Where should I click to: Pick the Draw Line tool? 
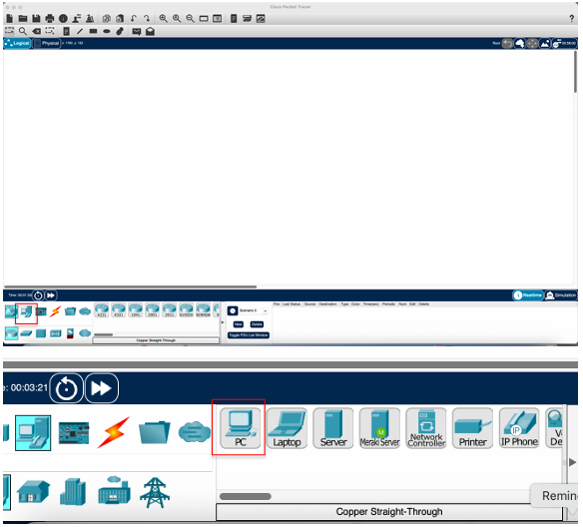point(80,31)
